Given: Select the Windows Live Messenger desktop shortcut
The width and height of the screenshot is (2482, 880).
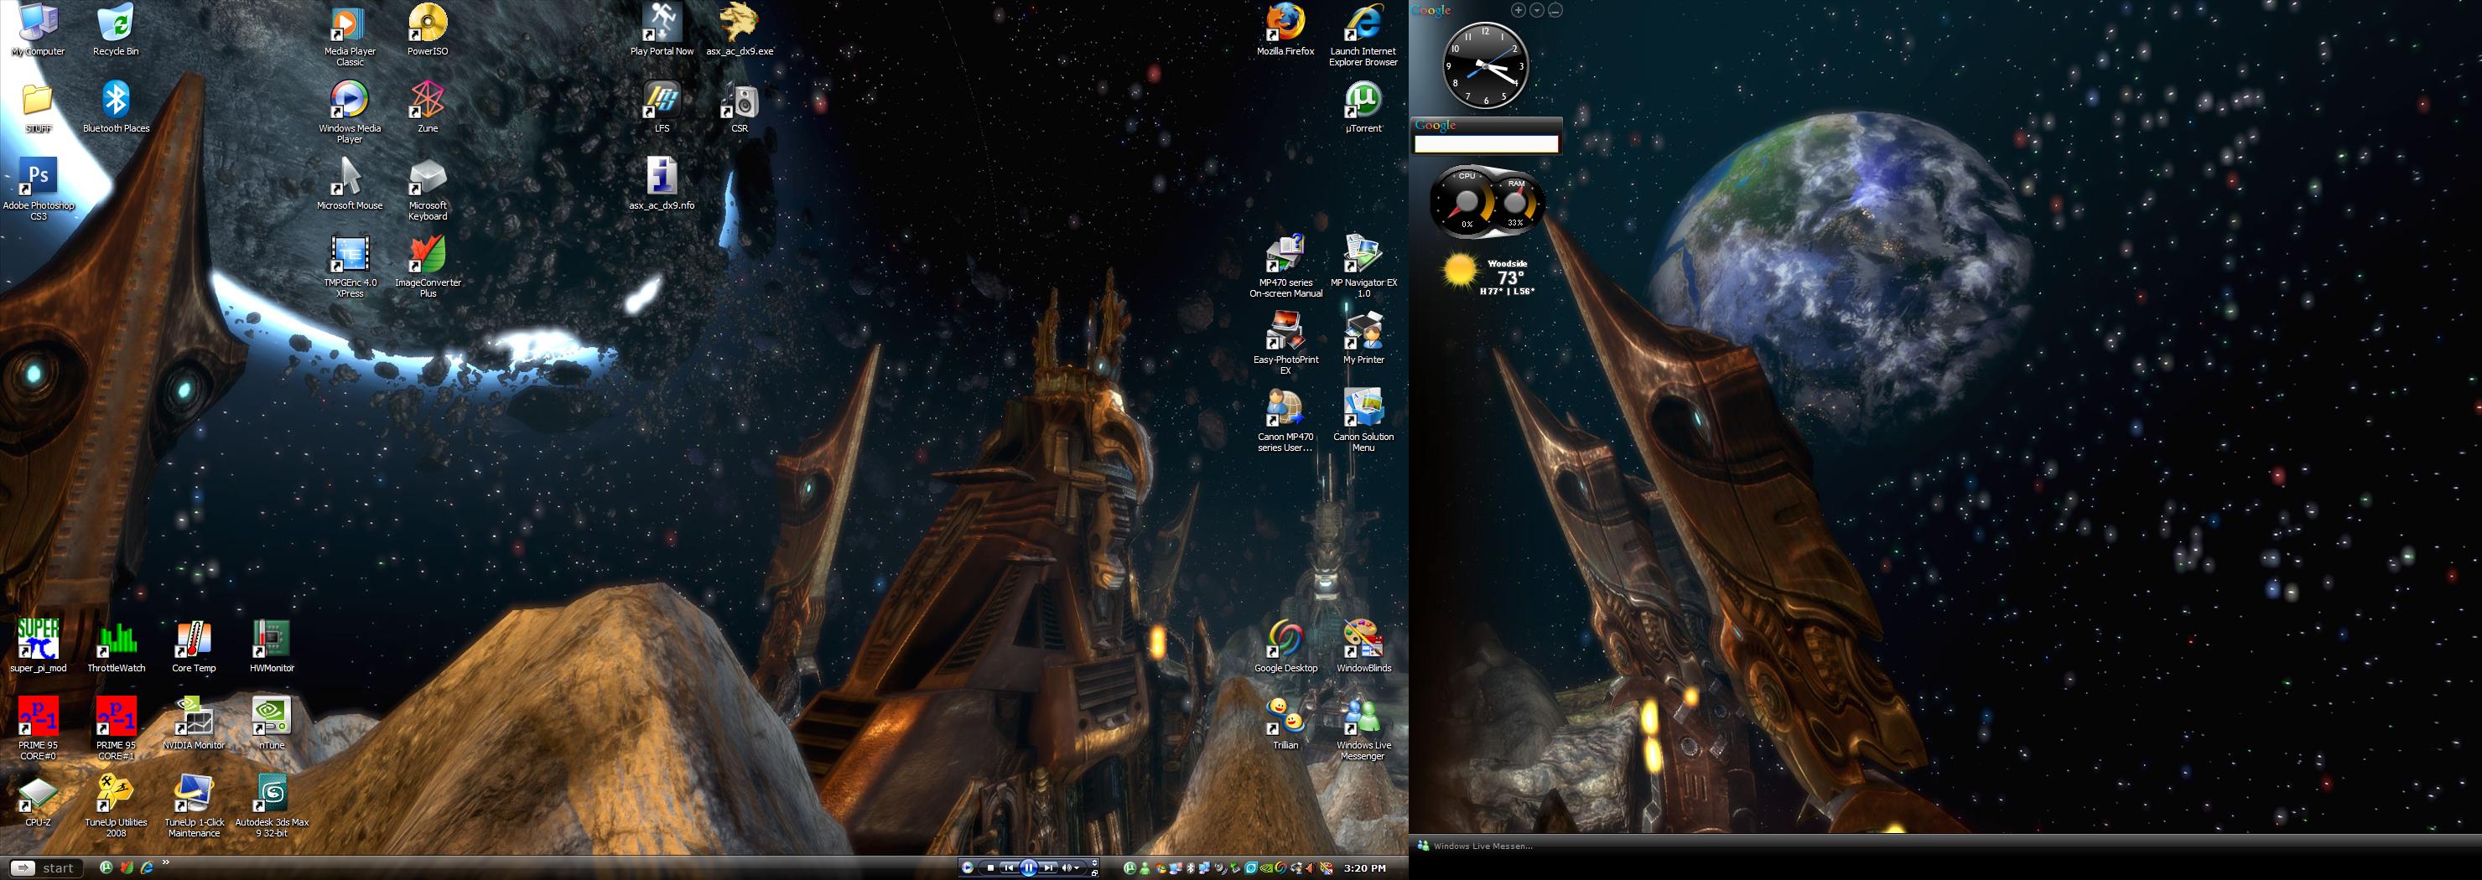Looking at the screenshot, I should [1363, 729].
